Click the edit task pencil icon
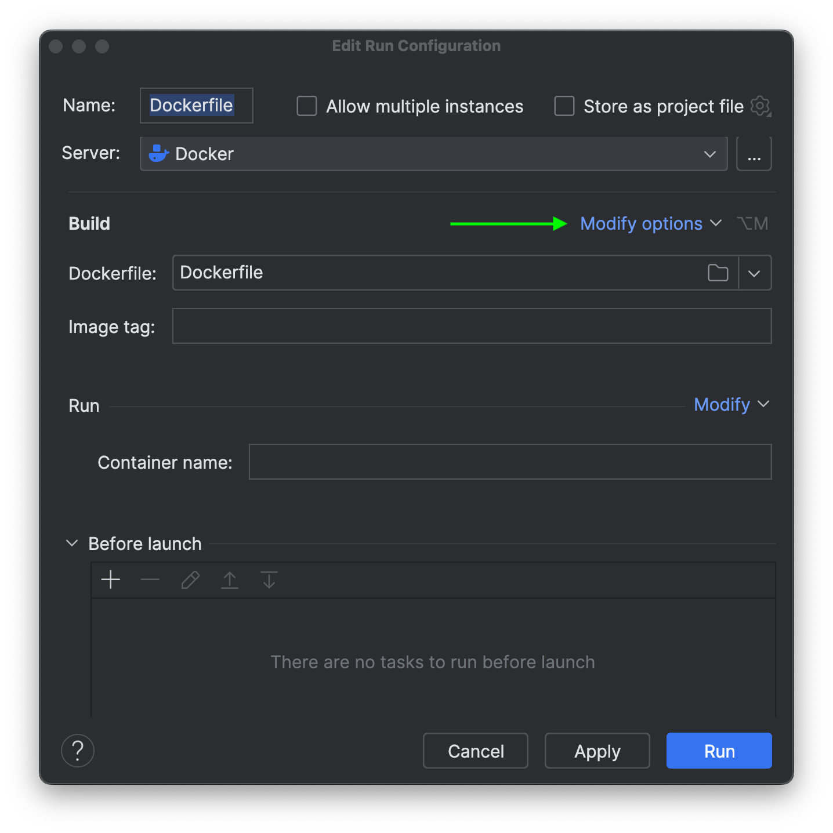This screenshot has height=833, width=833. [190, 580]
